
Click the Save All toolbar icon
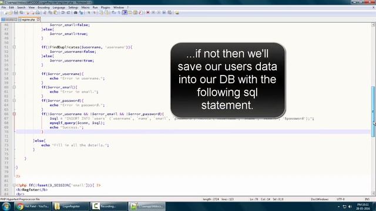pos(21,12)
